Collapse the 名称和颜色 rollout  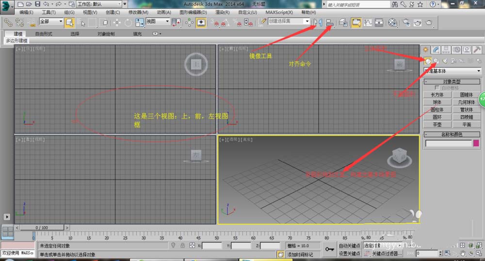coord(452,134)
